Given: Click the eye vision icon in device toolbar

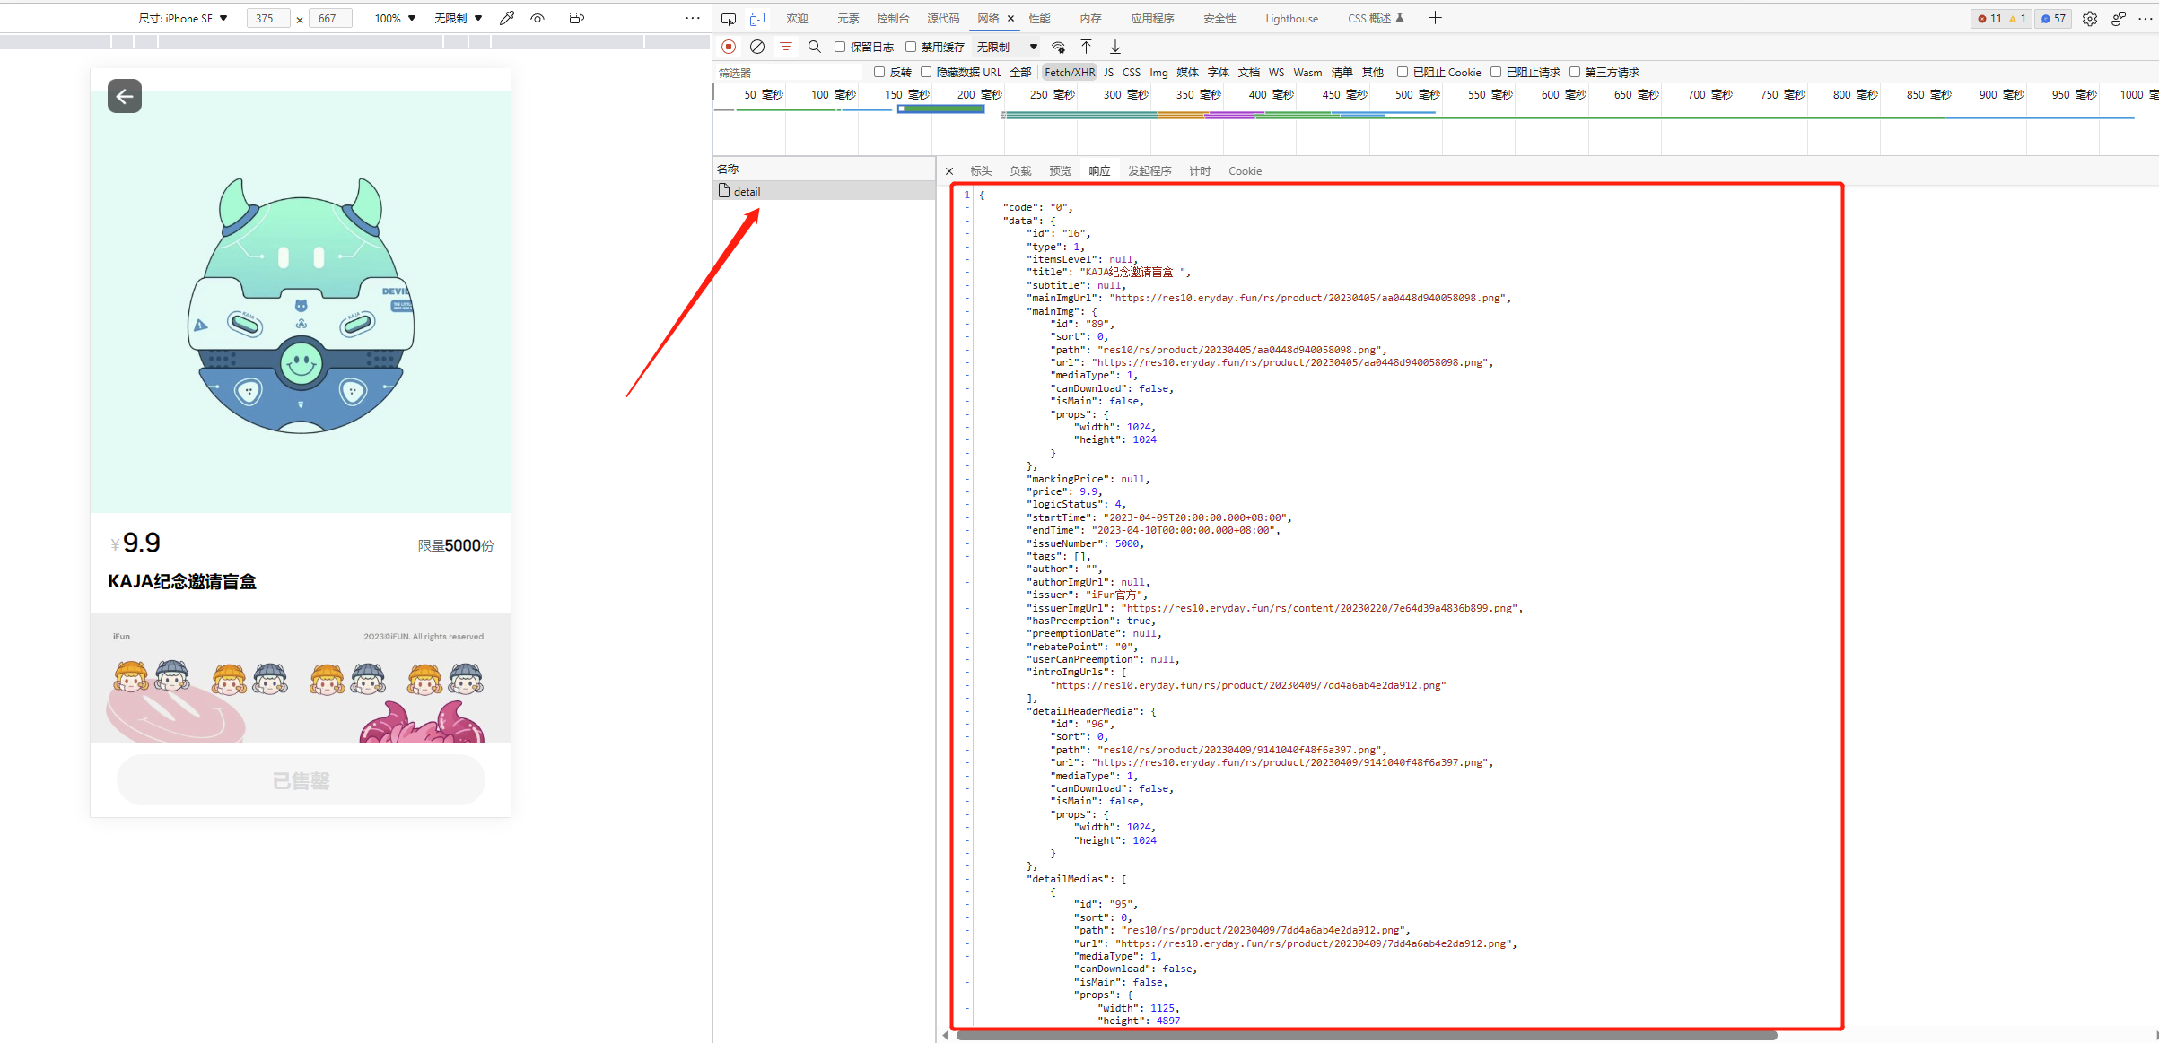Looking at the screenshot, I should click(538, 18).
